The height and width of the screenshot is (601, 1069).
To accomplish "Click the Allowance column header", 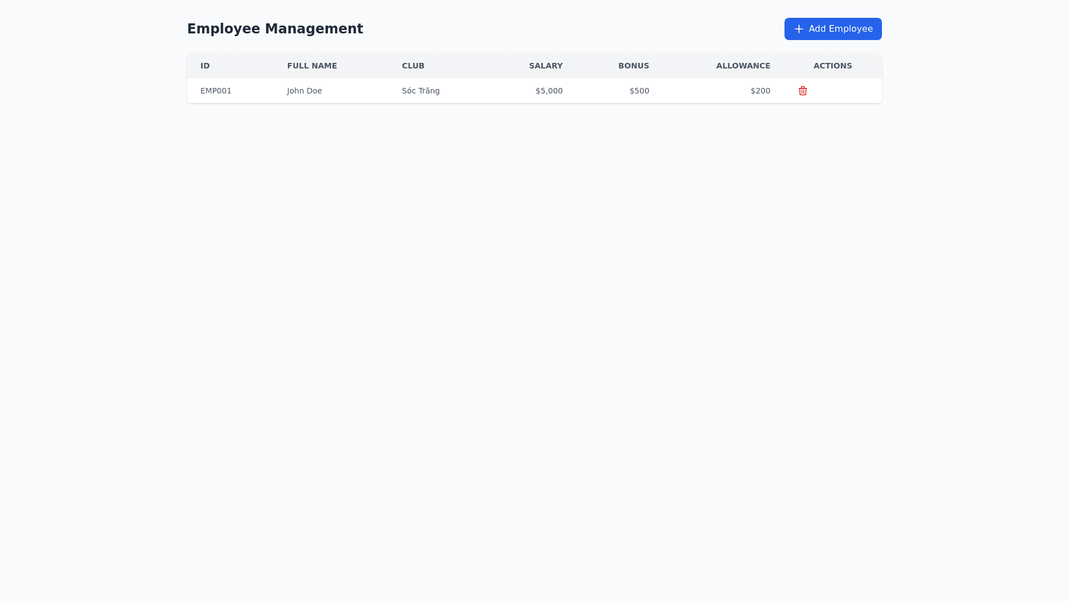I will coord(743,66).
